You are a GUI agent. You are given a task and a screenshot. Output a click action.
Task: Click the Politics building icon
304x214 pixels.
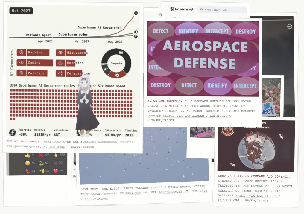pyautogui.click(x=21, y=73)
